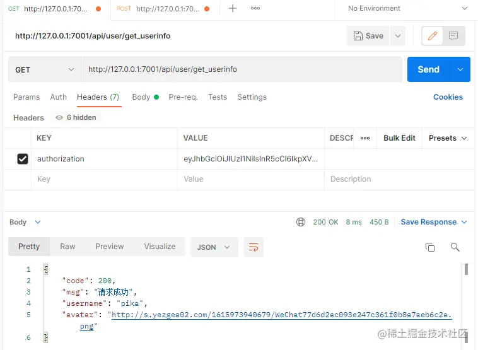Click the 450 B response size
This screenshot has width=478, height=350.
(x=379, y=222)
